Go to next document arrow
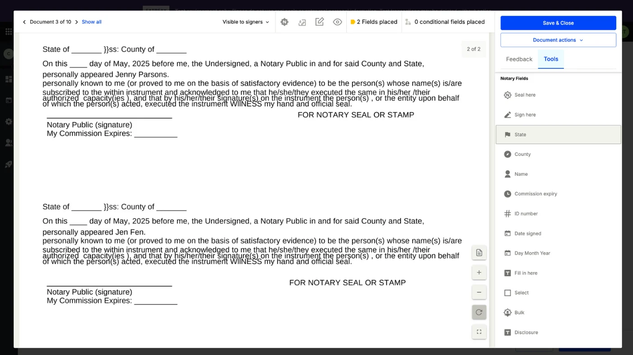Image resolution: width=633 pixels, height=355 pixels. point(77,22)
